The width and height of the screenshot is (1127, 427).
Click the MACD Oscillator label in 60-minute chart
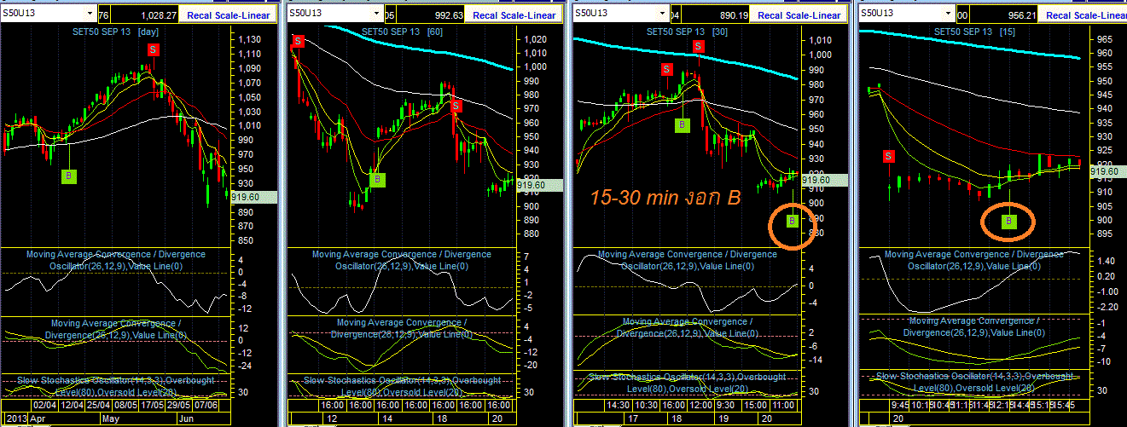[401, 260]
